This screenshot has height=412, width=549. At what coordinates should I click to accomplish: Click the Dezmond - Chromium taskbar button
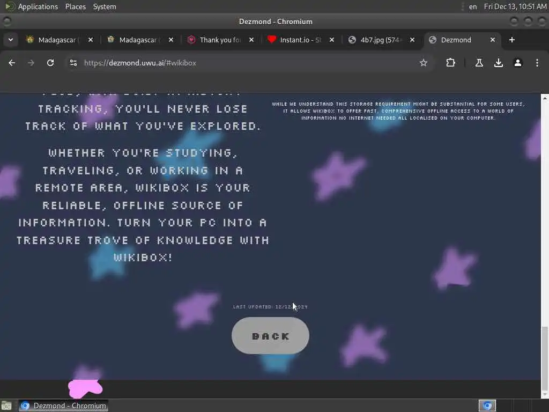[63, 406]
